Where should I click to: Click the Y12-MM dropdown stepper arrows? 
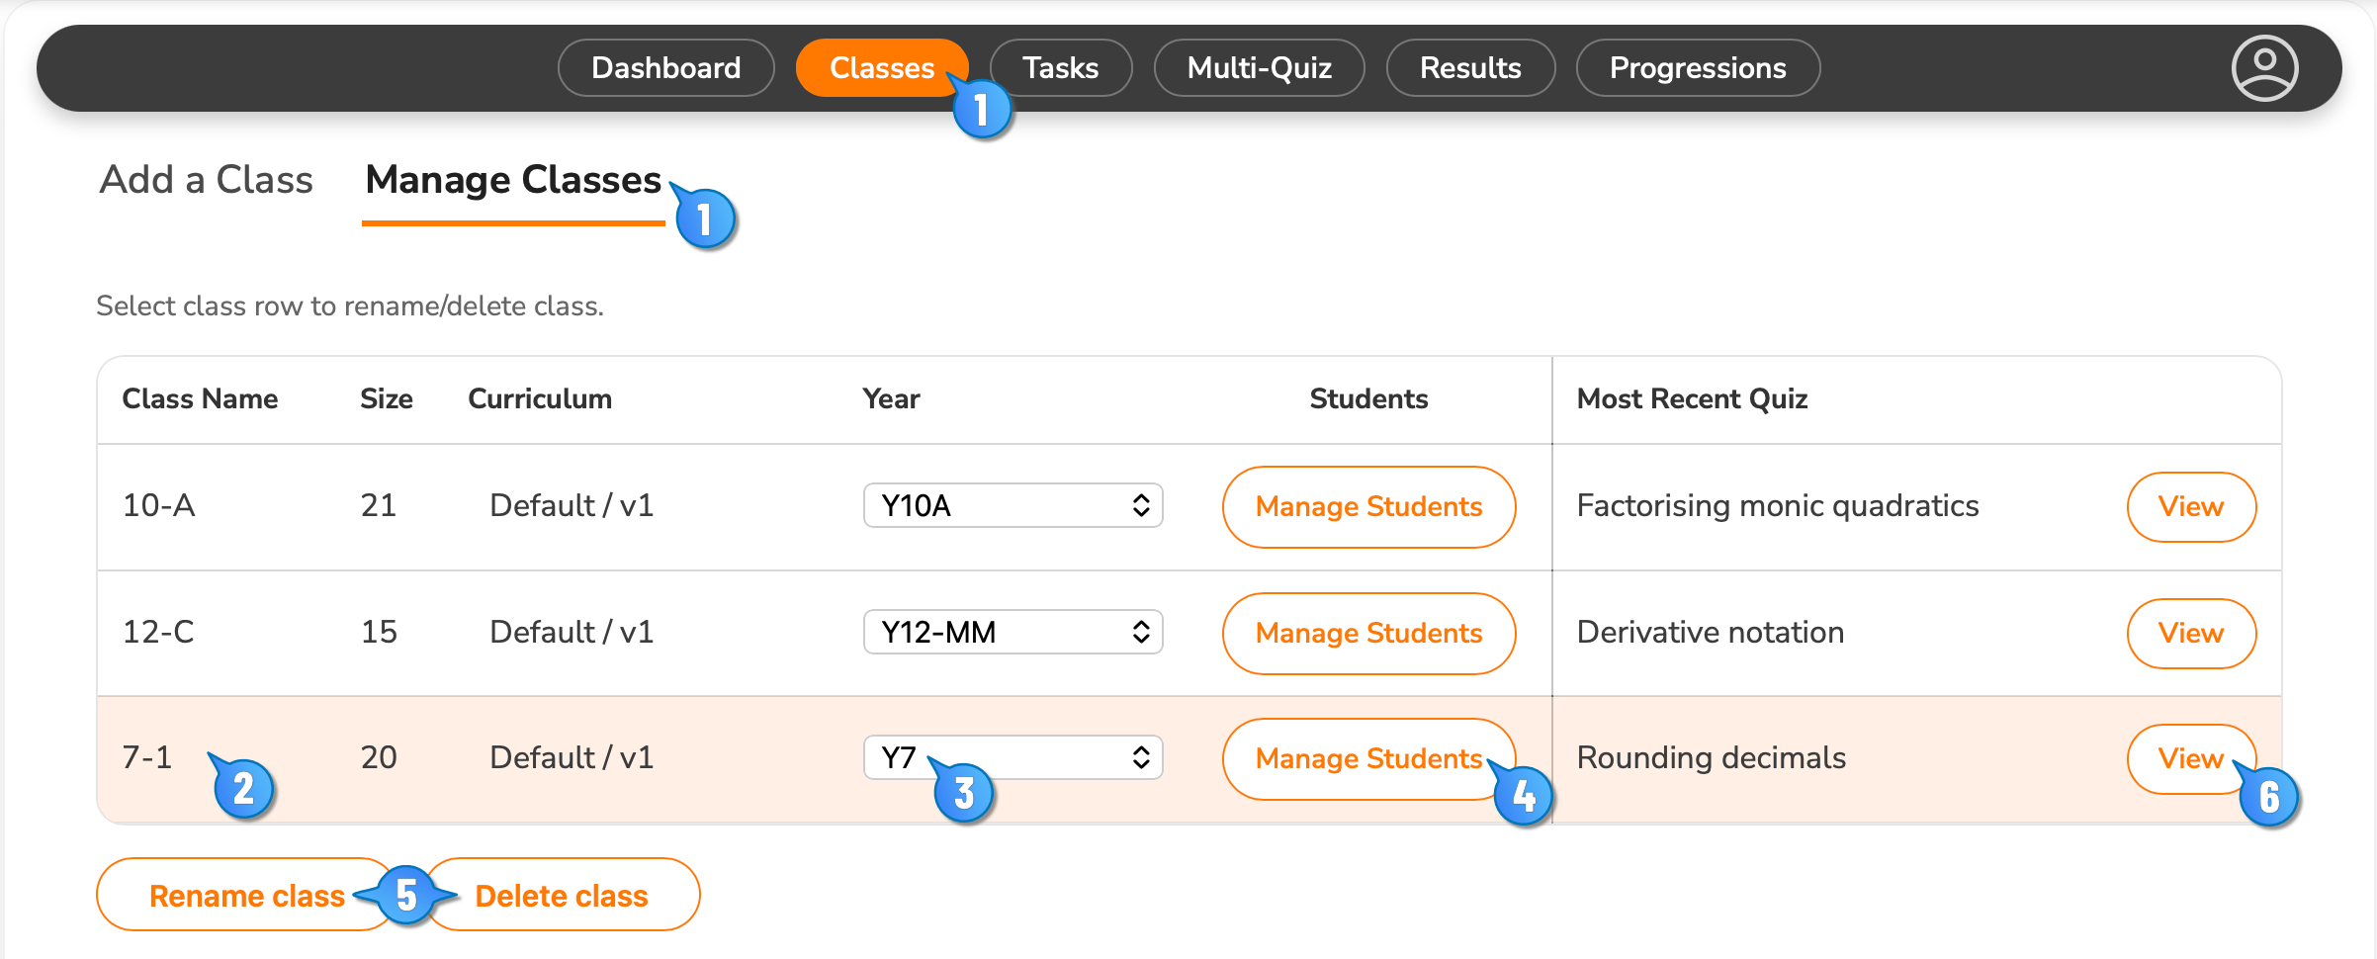click(x=1141, y=632)
